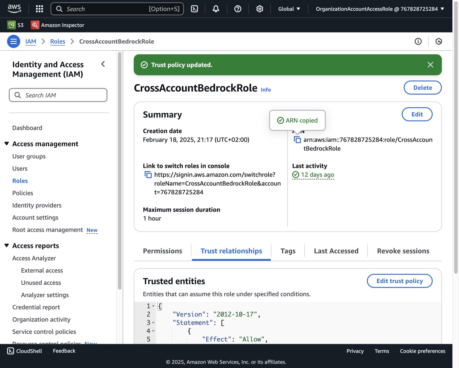
Task: Collapse the IAM side navigation arrow
Action: [103, 64]
